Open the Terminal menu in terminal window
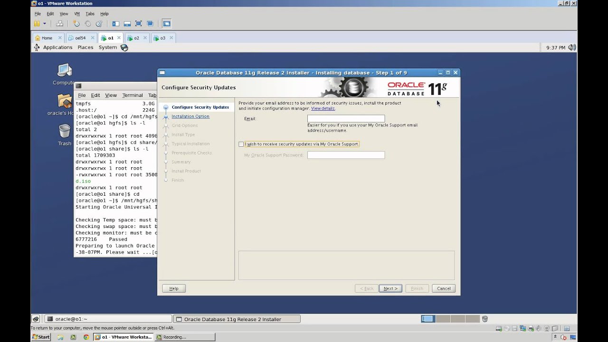The image size is (608, 342). 133,95
